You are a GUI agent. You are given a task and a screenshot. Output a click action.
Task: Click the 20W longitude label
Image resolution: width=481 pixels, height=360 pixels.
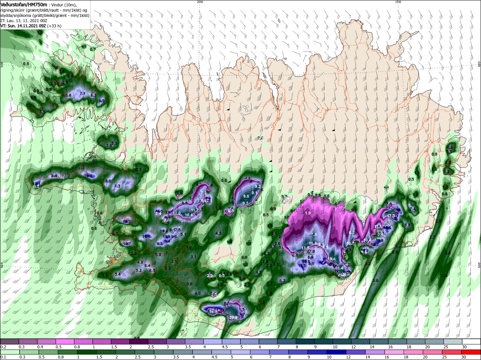click(200, 1)
